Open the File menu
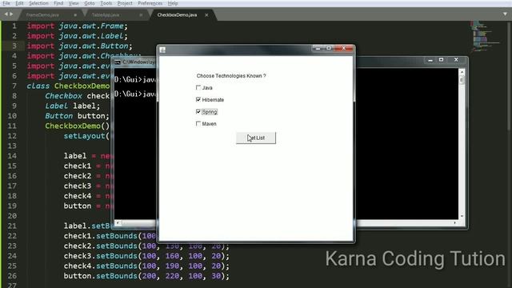This screenshot has height=288, width=512. point(6,3)
